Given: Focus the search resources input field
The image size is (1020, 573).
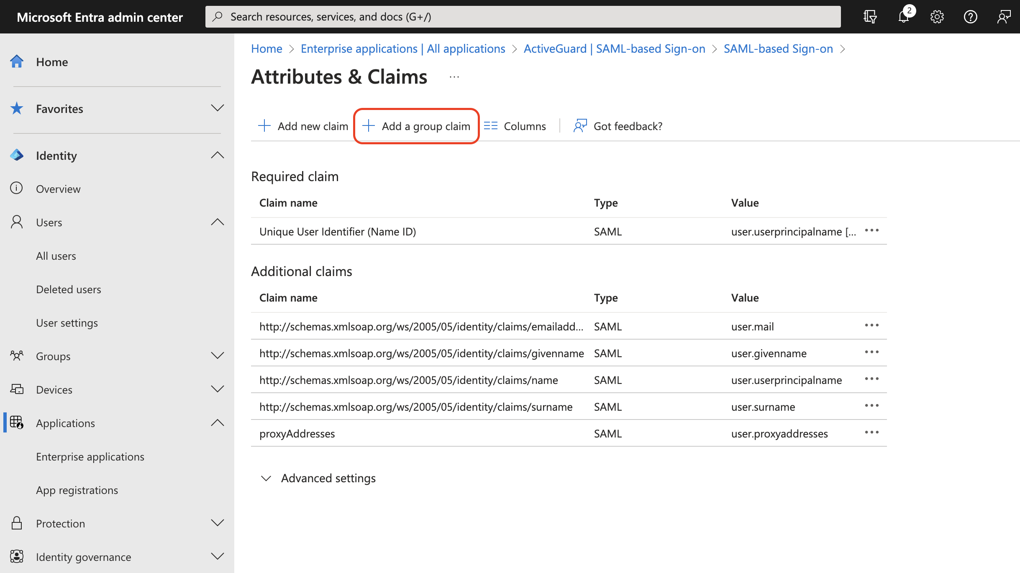Looking at the screenshot, I should [x=523, y=17].
